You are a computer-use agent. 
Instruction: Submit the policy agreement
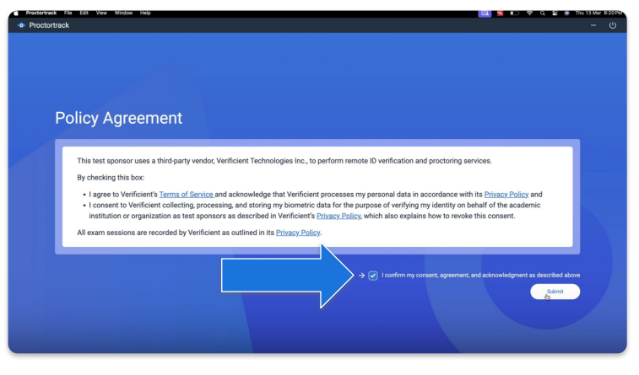pyautogui.click(x=555, y=292)
